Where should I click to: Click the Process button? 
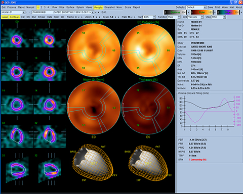[x=12, y=8]
